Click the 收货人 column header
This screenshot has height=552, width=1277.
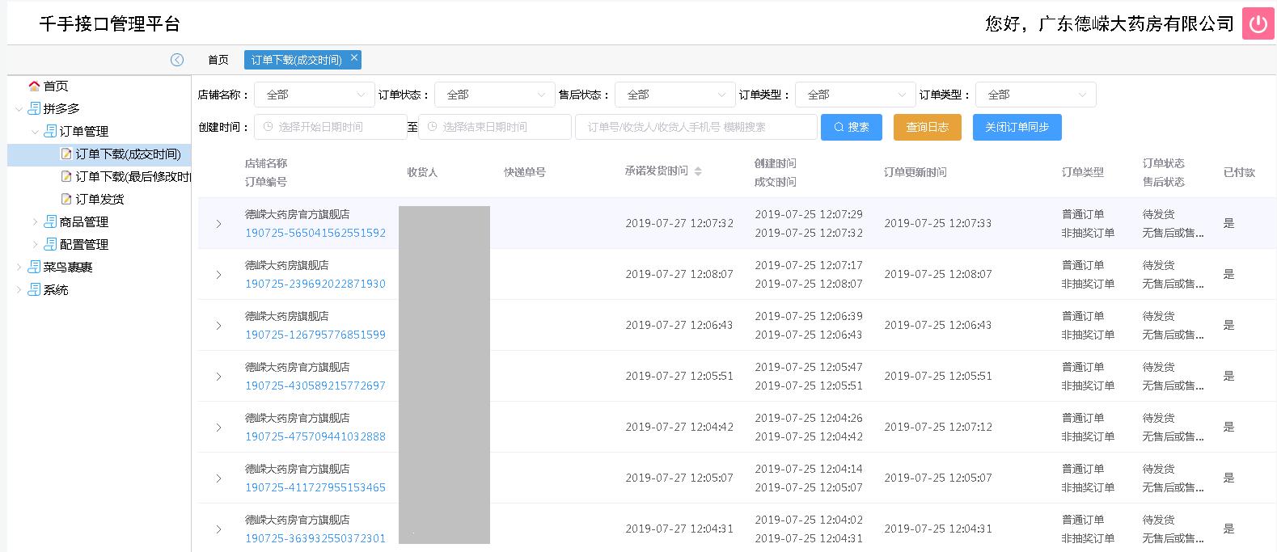[x=422, y=172]
